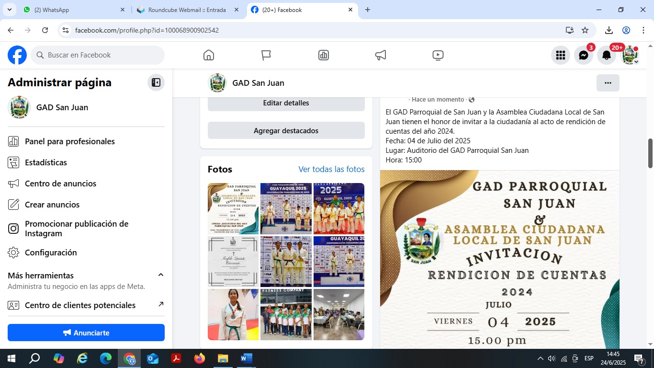Open the Facebook apps grid menu
The width and height of the screenshot is (654, 368).
coord(560,55)
